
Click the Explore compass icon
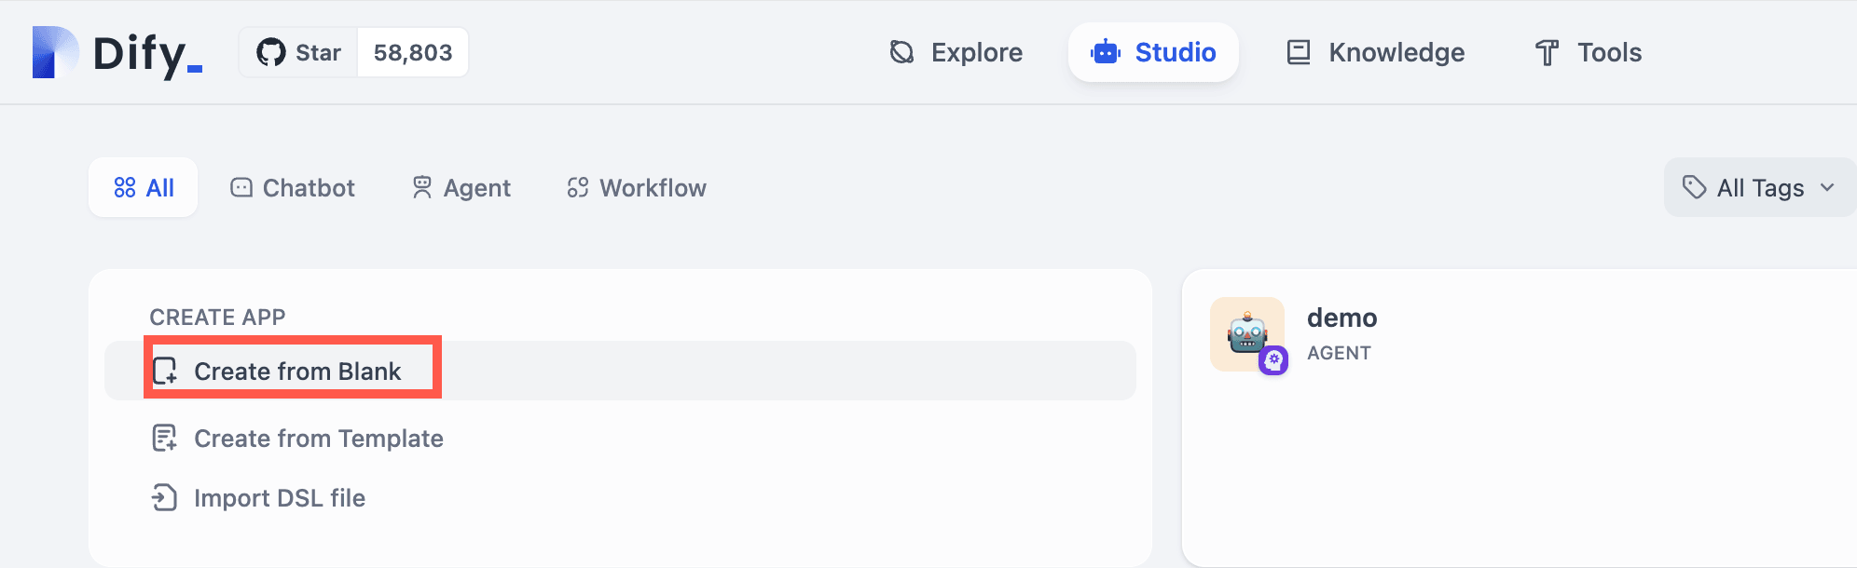901,52
